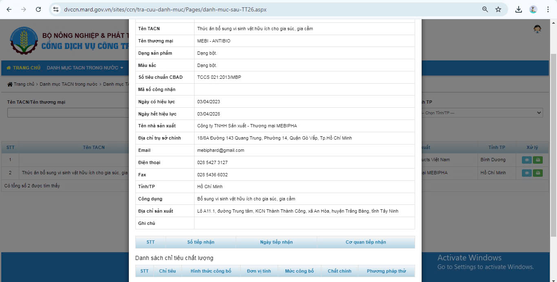Click Phương pháp thử column header

tap(387, 271)
